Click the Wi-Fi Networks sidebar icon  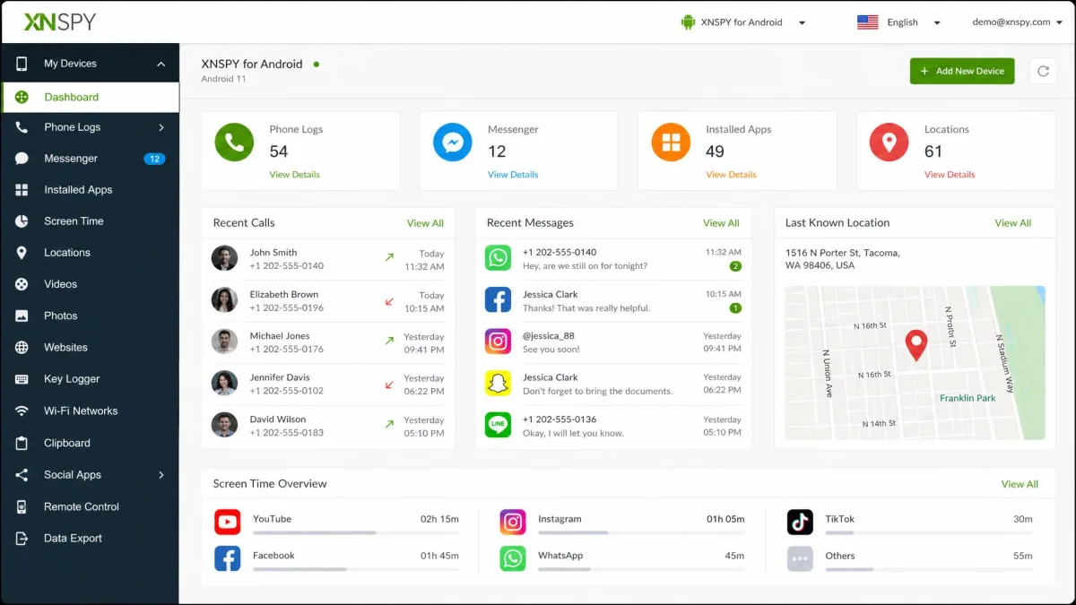coord(22,411)
